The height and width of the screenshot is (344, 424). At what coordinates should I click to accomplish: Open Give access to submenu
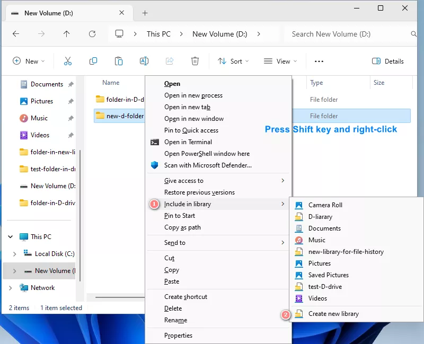point(218,181)
